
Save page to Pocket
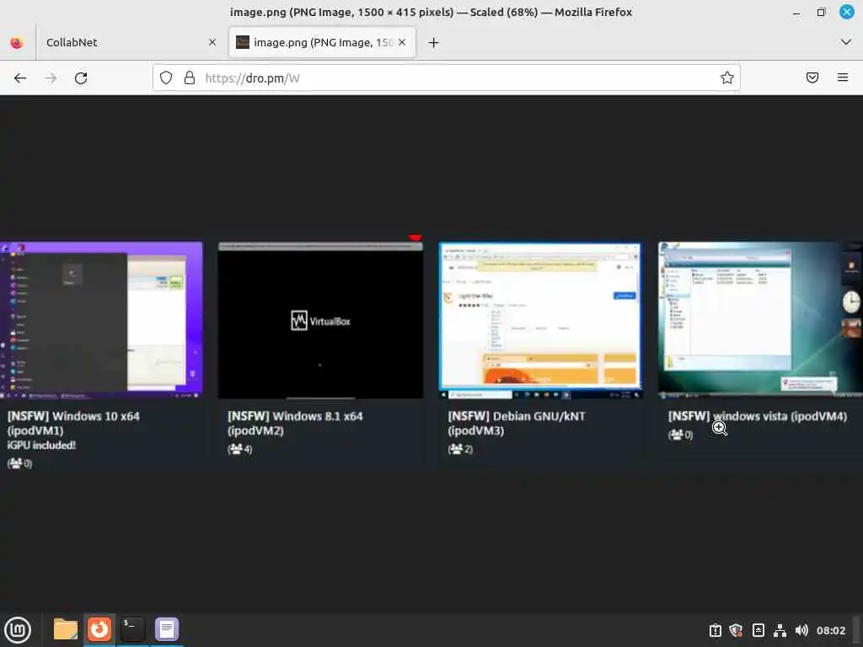(812, 78)
